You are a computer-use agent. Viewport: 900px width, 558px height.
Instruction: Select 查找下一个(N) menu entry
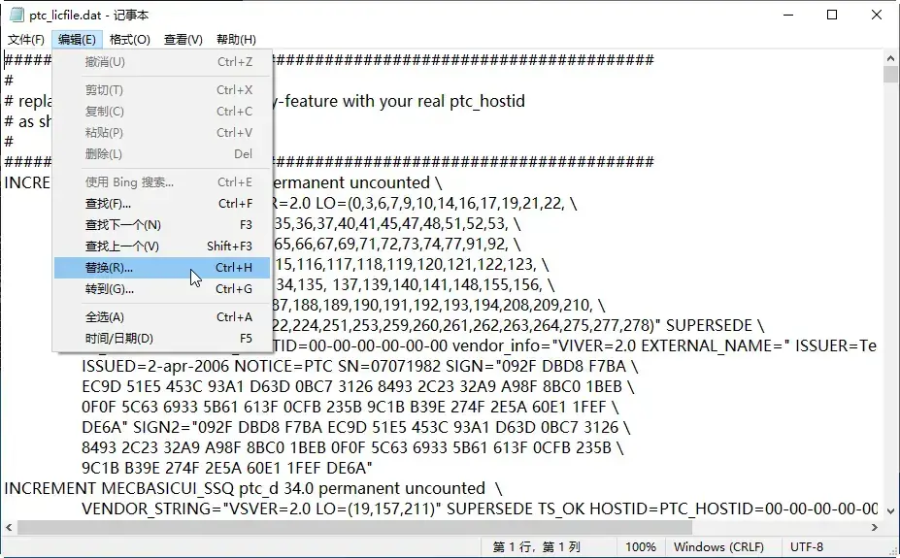click(x=162, y=225)
